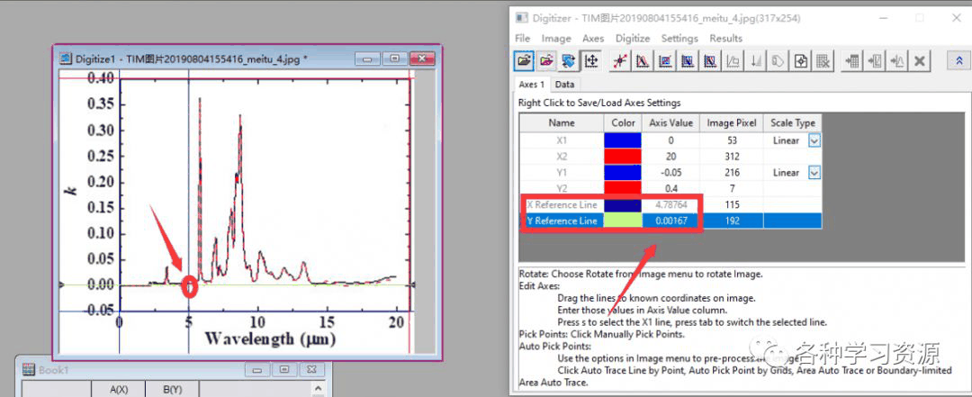This screenshot has width=972, height=397.
Task: Select the Edit Axes crosshair tool
Action: 591,61
